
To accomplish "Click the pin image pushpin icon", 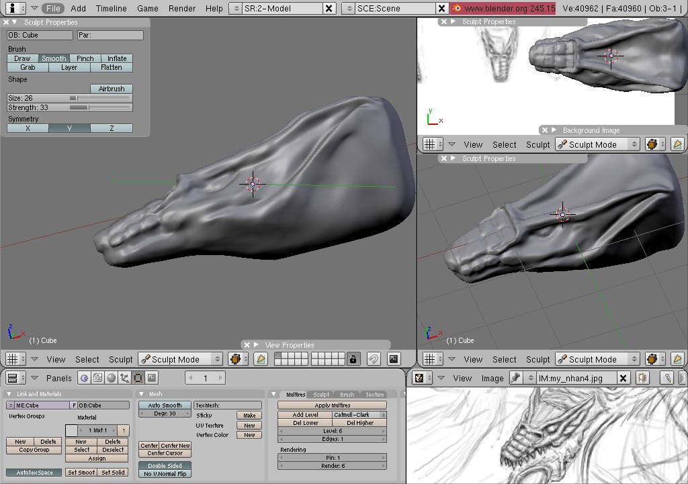I will click(515, 378).
